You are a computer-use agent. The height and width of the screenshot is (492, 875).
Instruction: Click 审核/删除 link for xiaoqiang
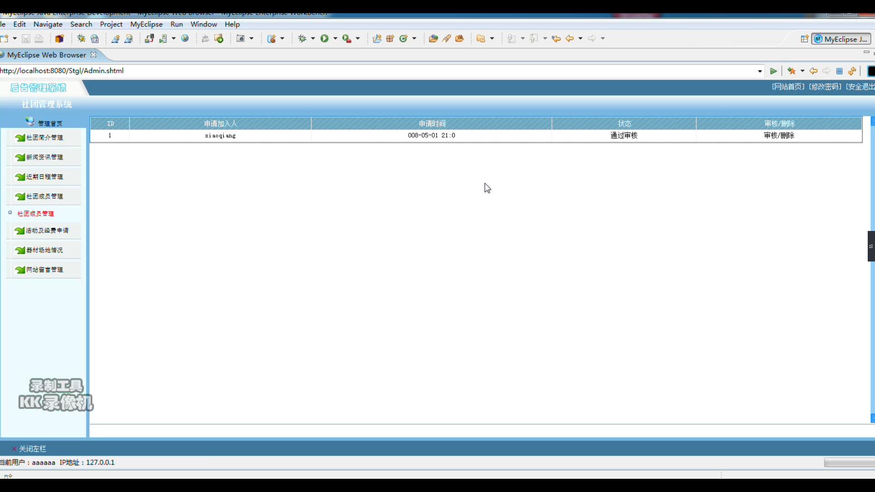(779, 135)
